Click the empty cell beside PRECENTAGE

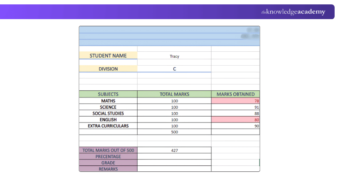[x=174, y=156]
